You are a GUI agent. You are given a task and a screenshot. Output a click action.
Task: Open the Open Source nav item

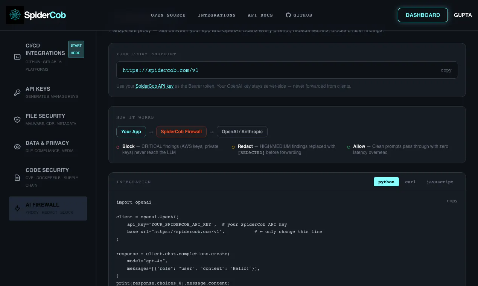[168, 15]
